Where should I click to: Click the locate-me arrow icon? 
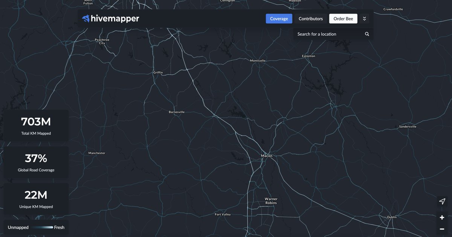click(x=442, y=202)
